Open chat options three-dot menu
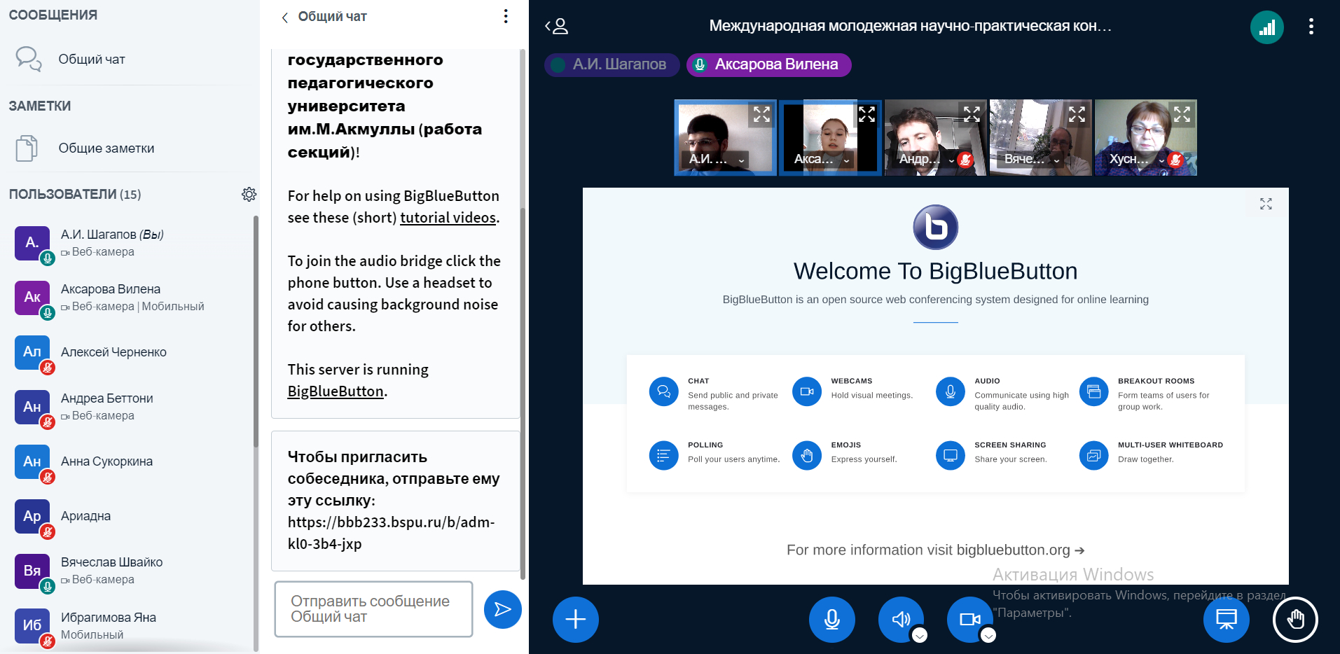Screen dimensions: 1340x654 tap(506, 17)
